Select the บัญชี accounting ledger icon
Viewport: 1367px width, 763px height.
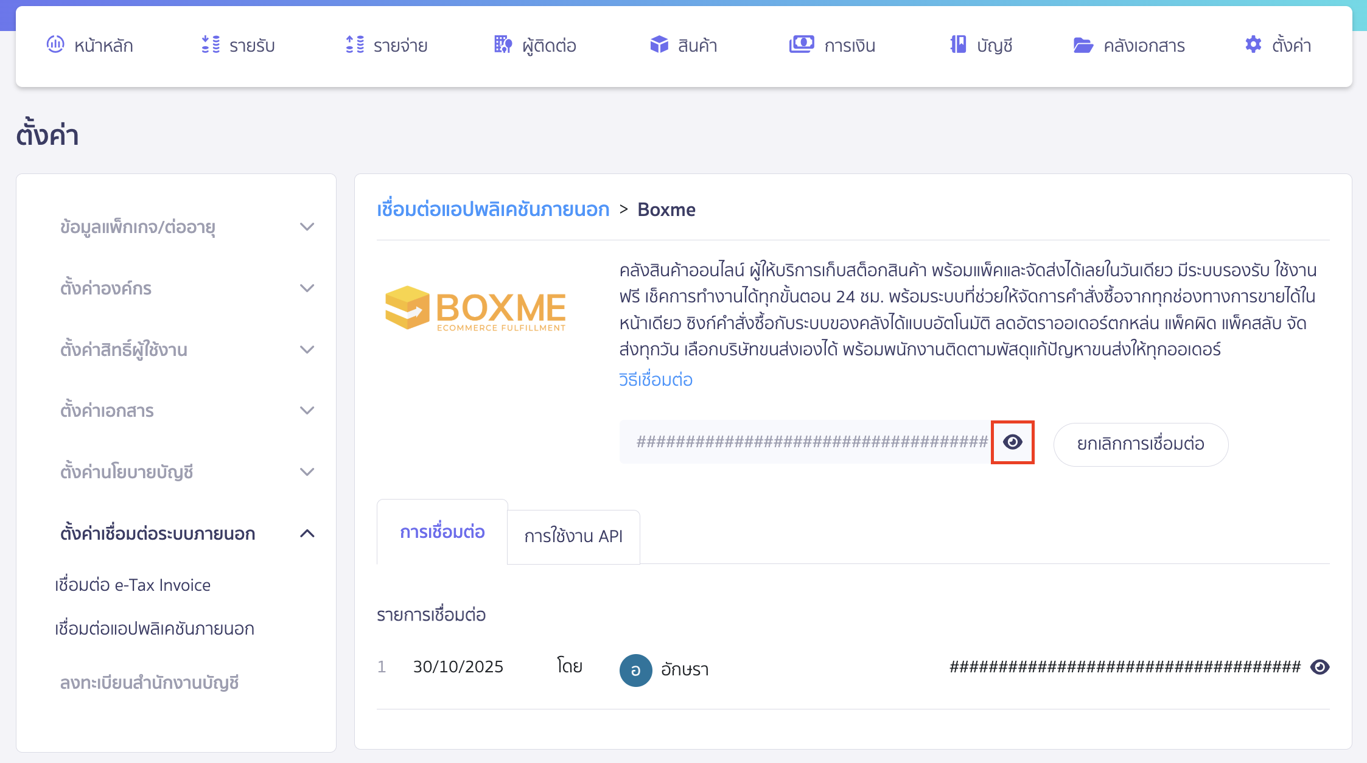[957, 44]
